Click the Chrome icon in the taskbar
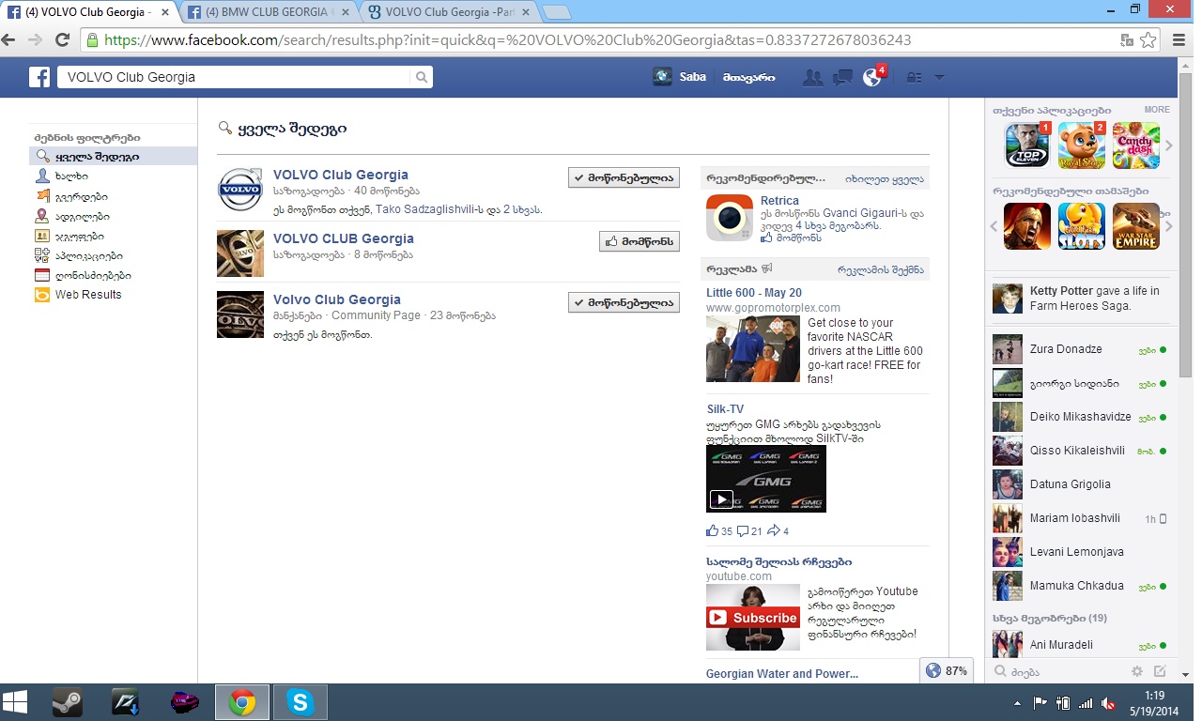Screen dimensions: 1202x721 242,702
